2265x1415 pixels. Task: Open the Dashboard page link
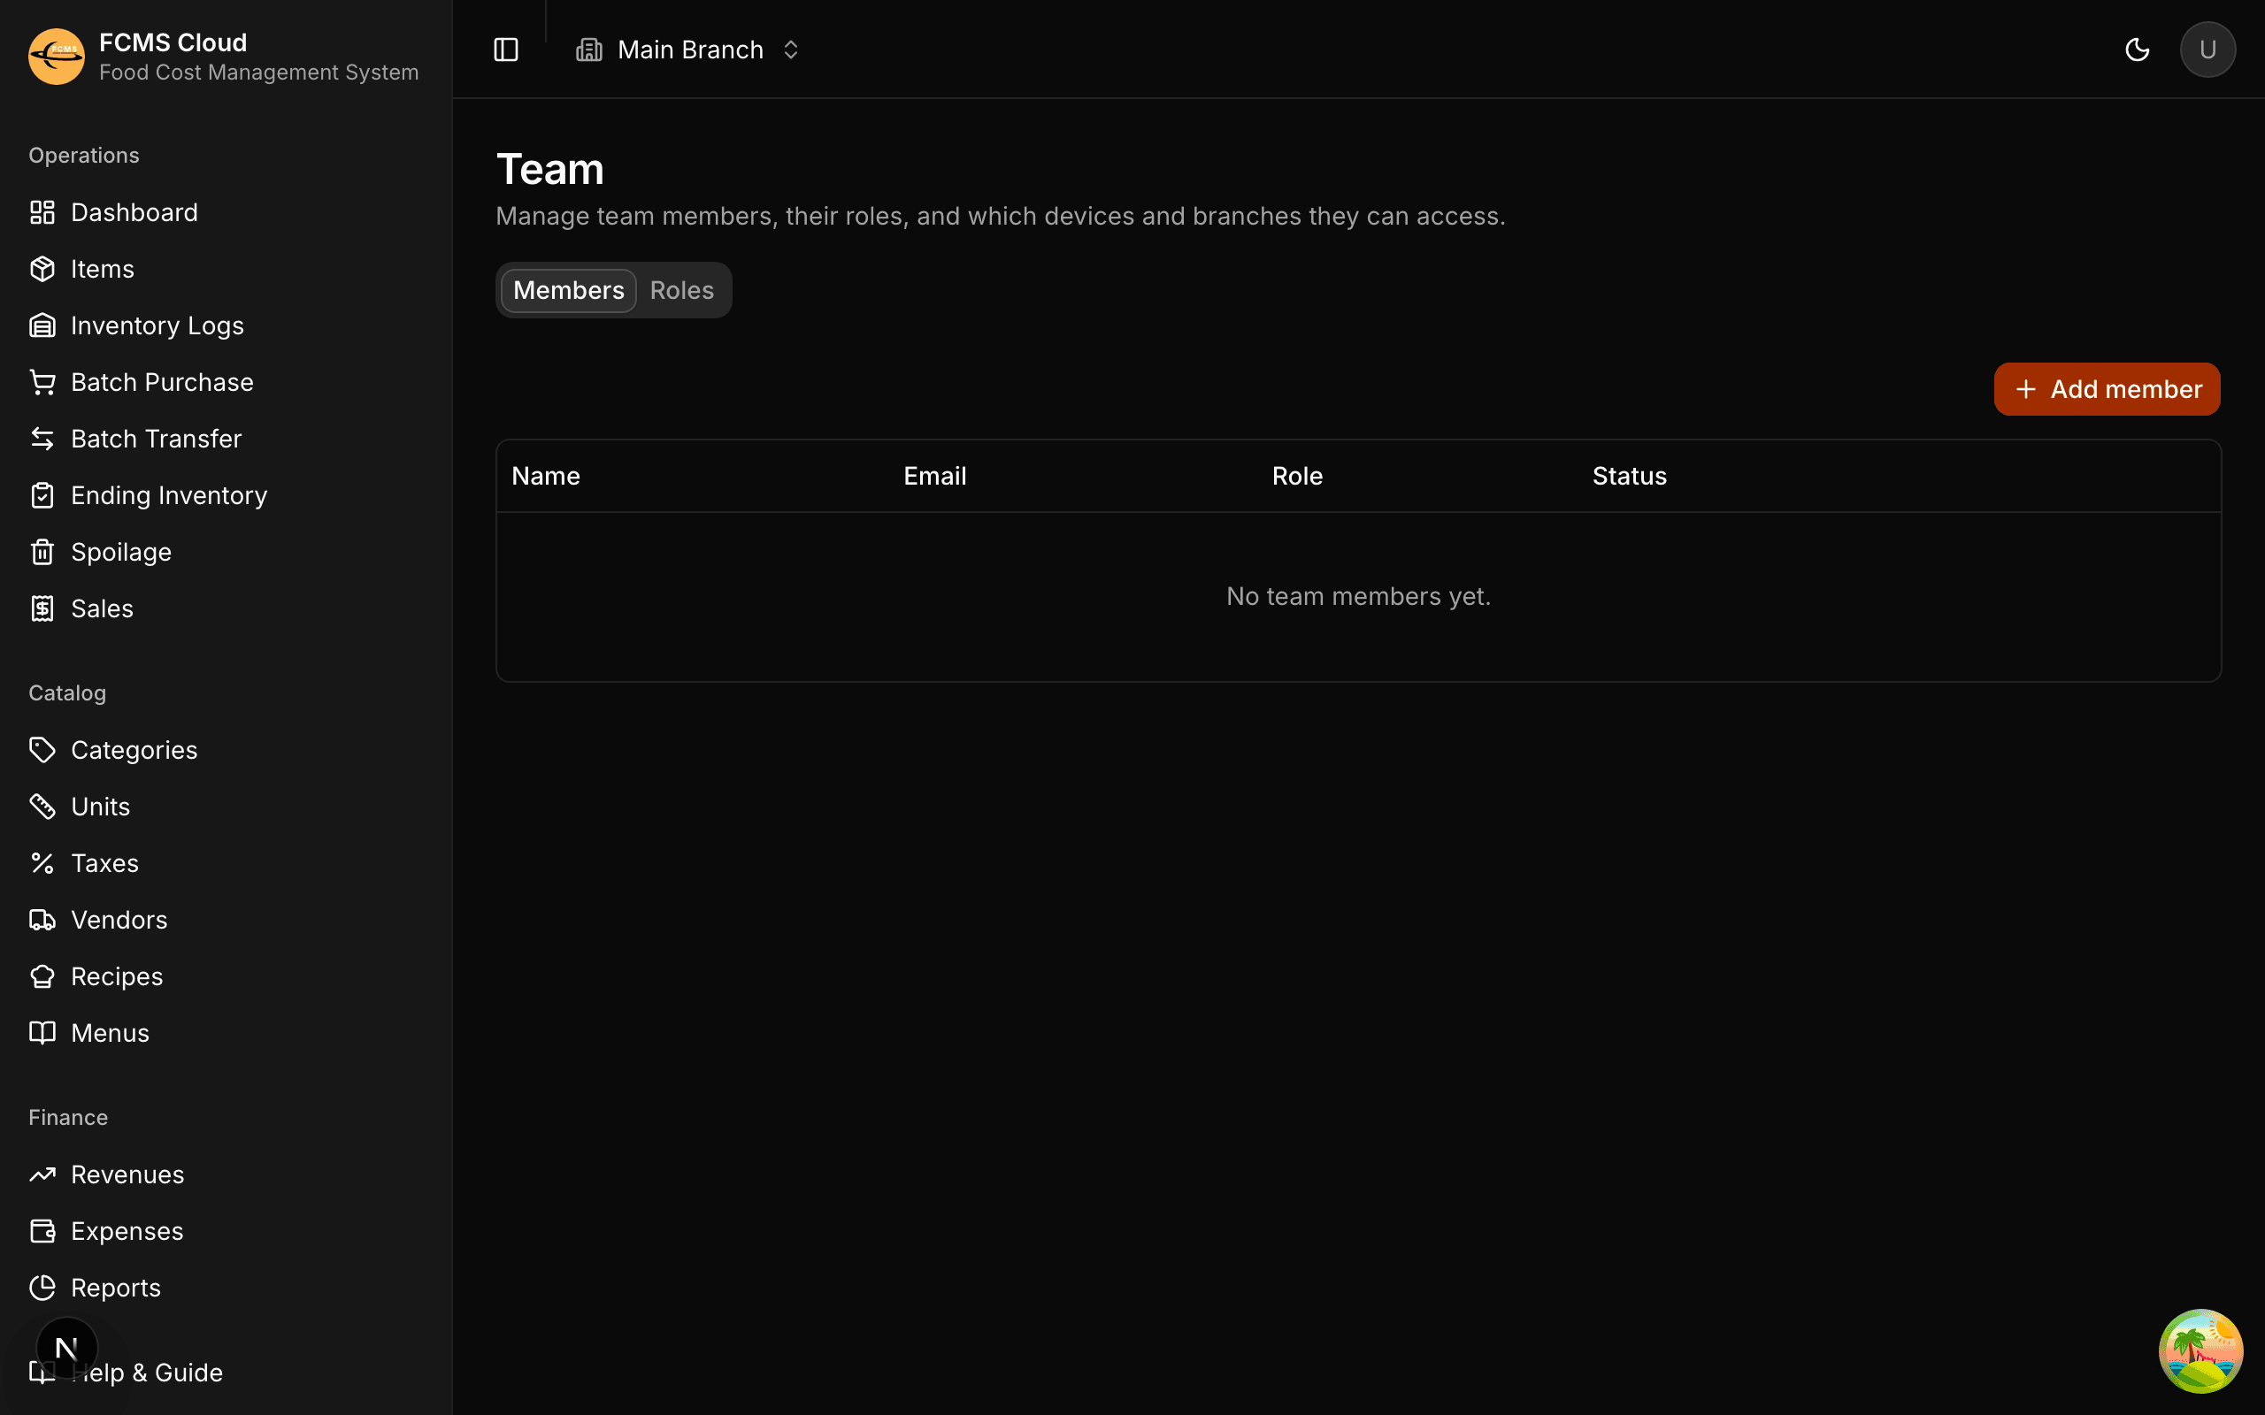click(226, 212)
